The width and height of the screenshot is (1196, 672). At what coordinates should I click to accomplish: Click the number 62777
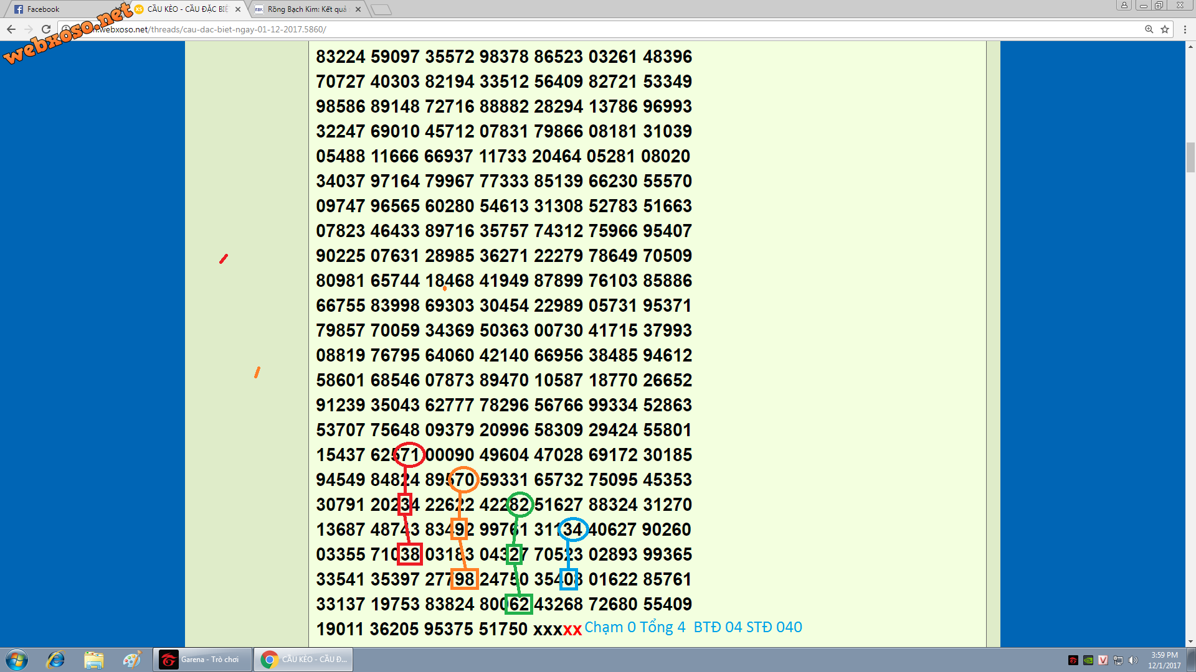click(450, 405)
